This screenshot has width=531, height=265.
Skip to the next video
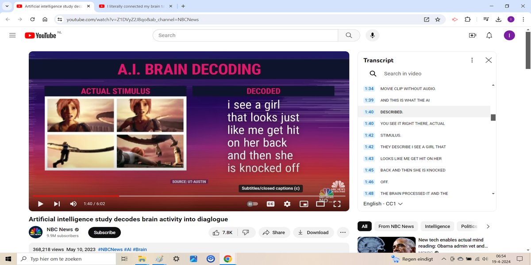[57, 204]
